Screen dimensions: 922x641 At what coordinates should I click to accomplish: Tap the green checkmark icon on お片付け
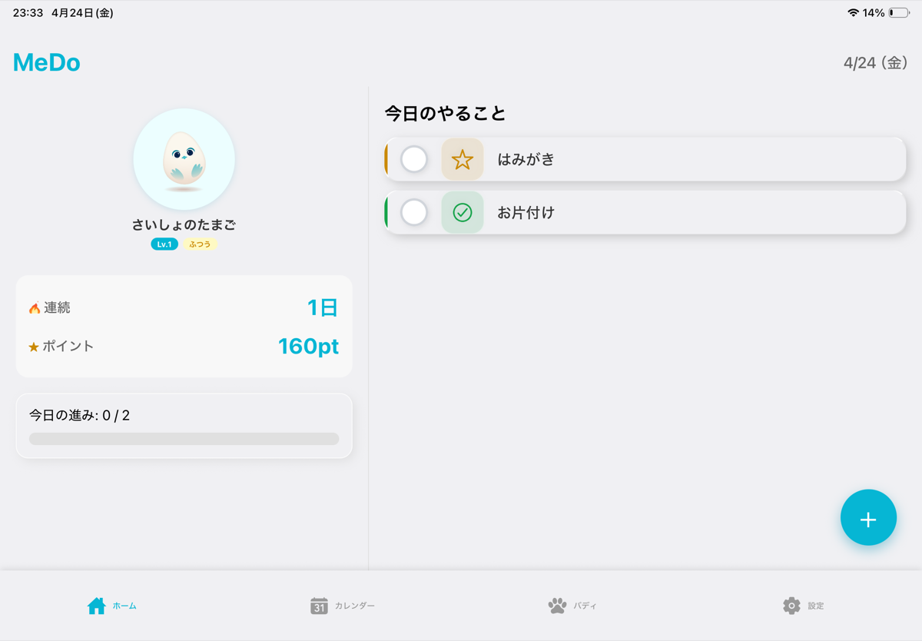pyautogui.click(x=463, y=213)
